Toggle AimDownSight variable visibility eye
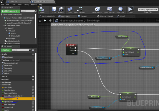159x111 pixels. click(x=33, y=105)
